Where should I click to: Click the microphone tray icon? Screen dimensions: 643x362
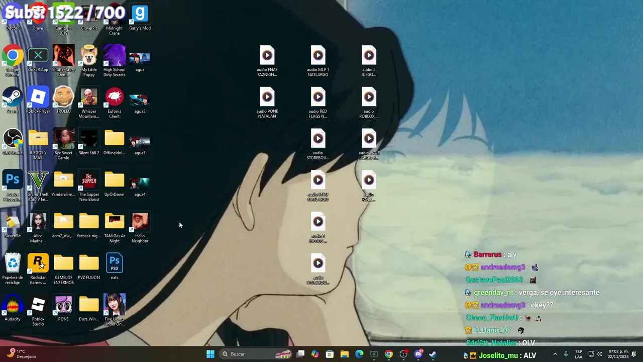pos(566,354)
